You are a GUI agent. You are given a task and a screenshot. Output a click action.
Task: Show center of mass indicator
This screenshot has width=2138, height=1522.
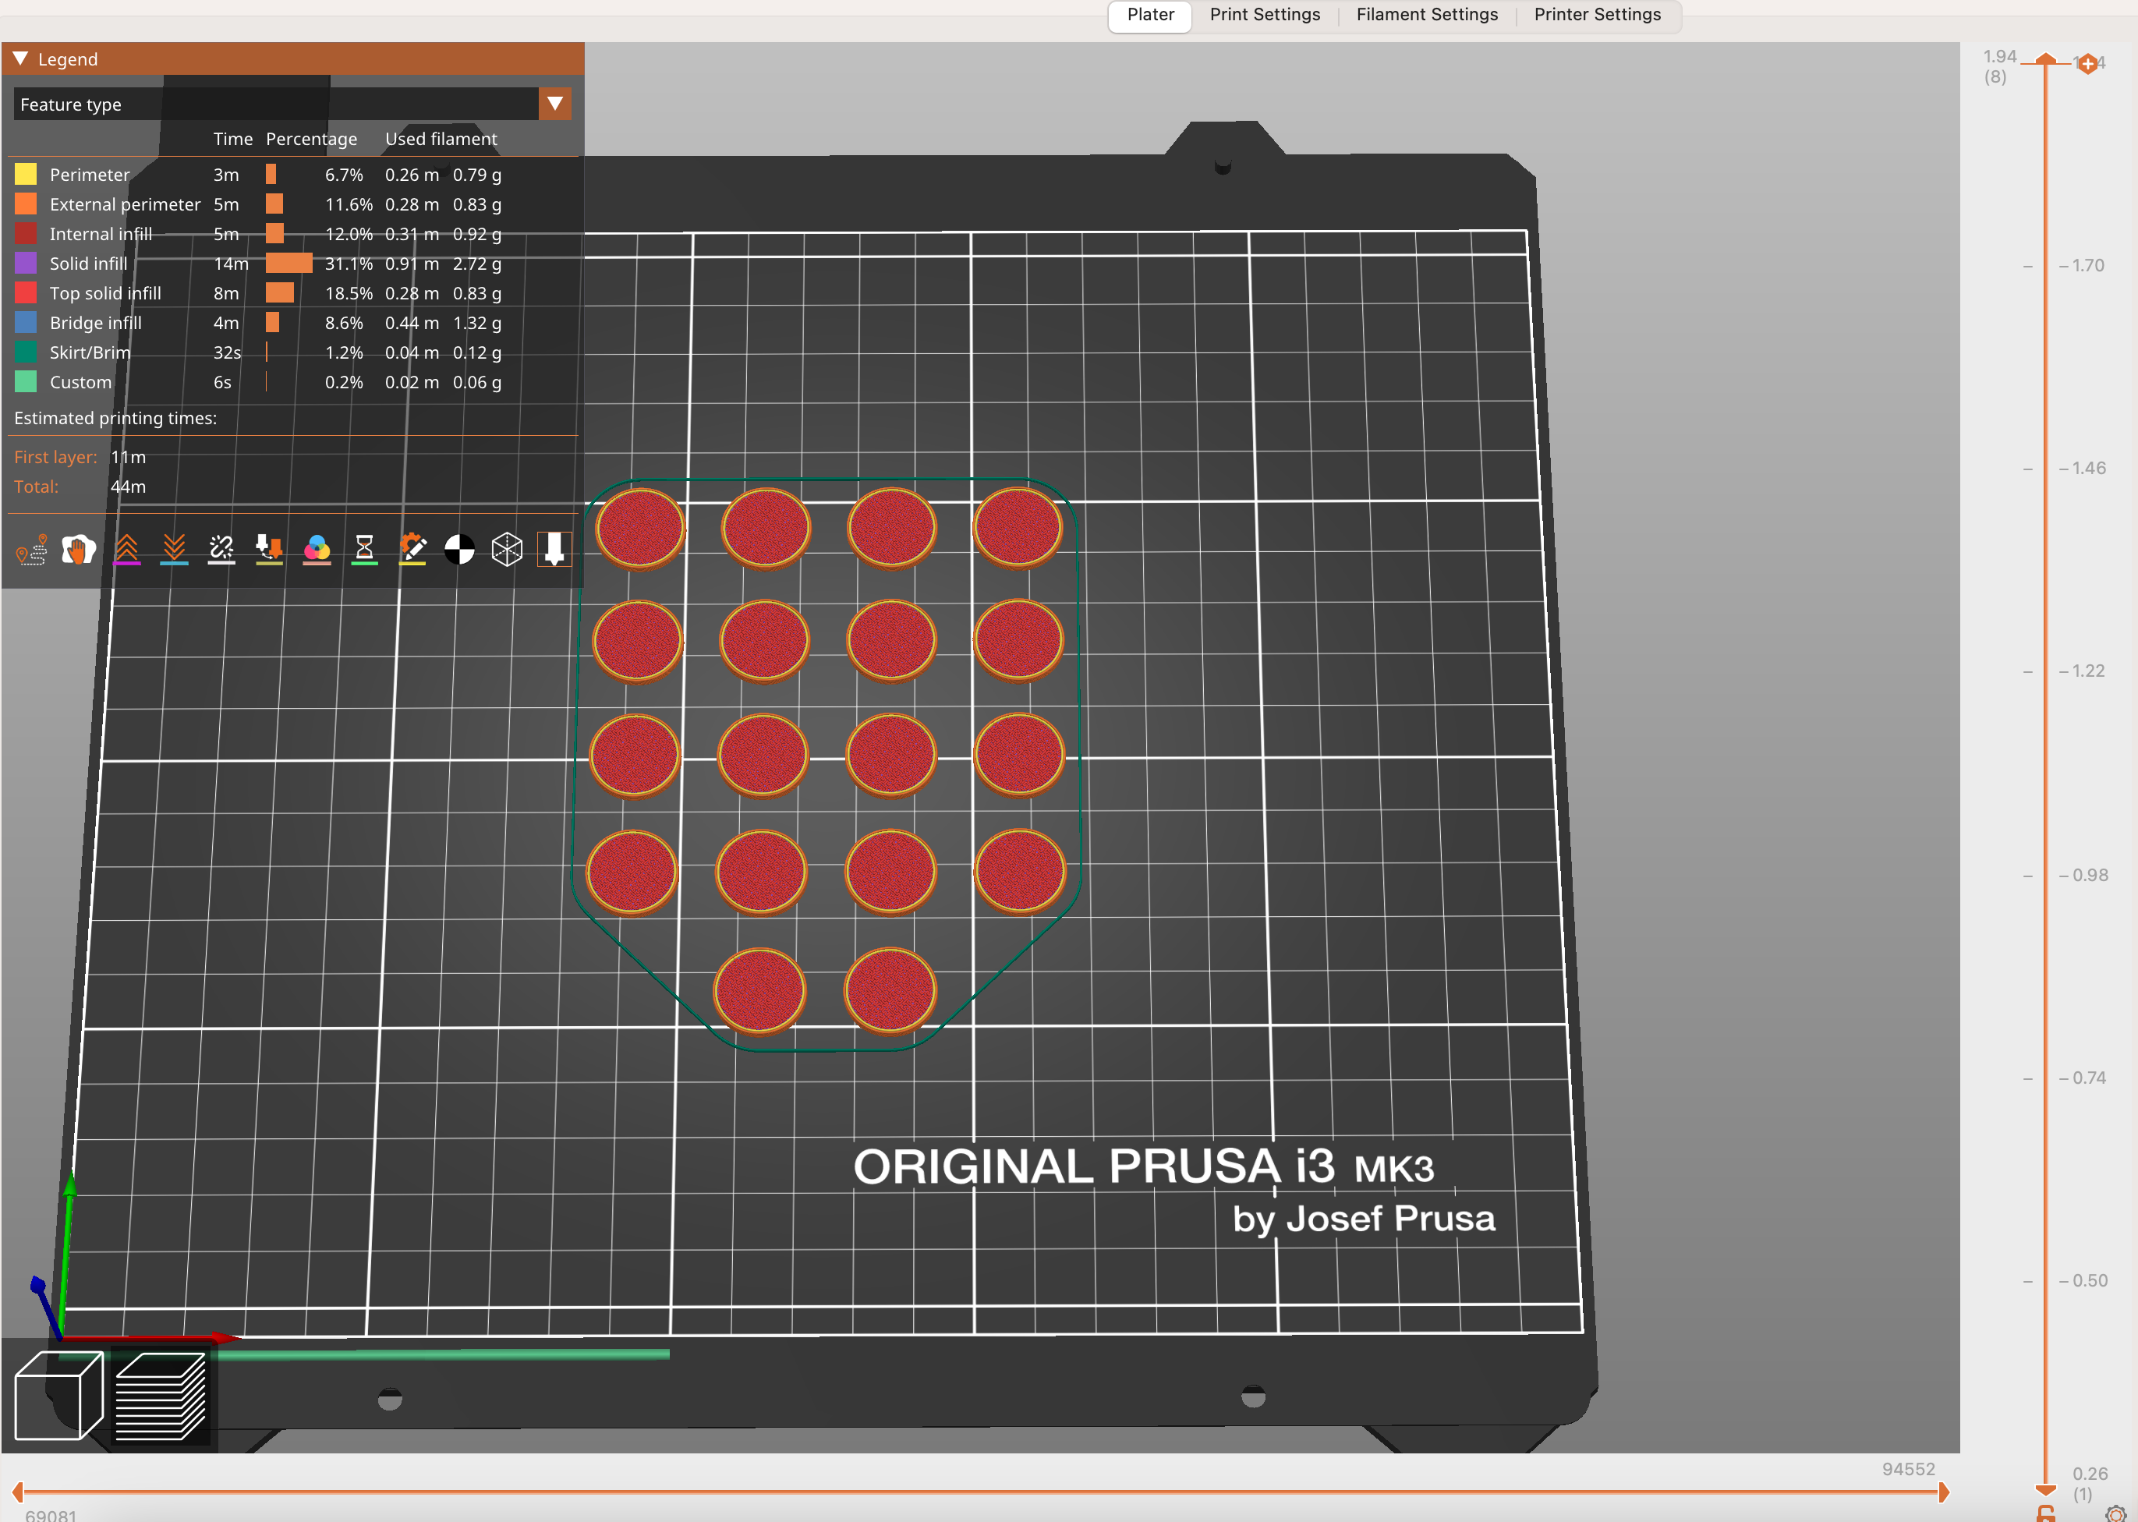pos(458,549)
